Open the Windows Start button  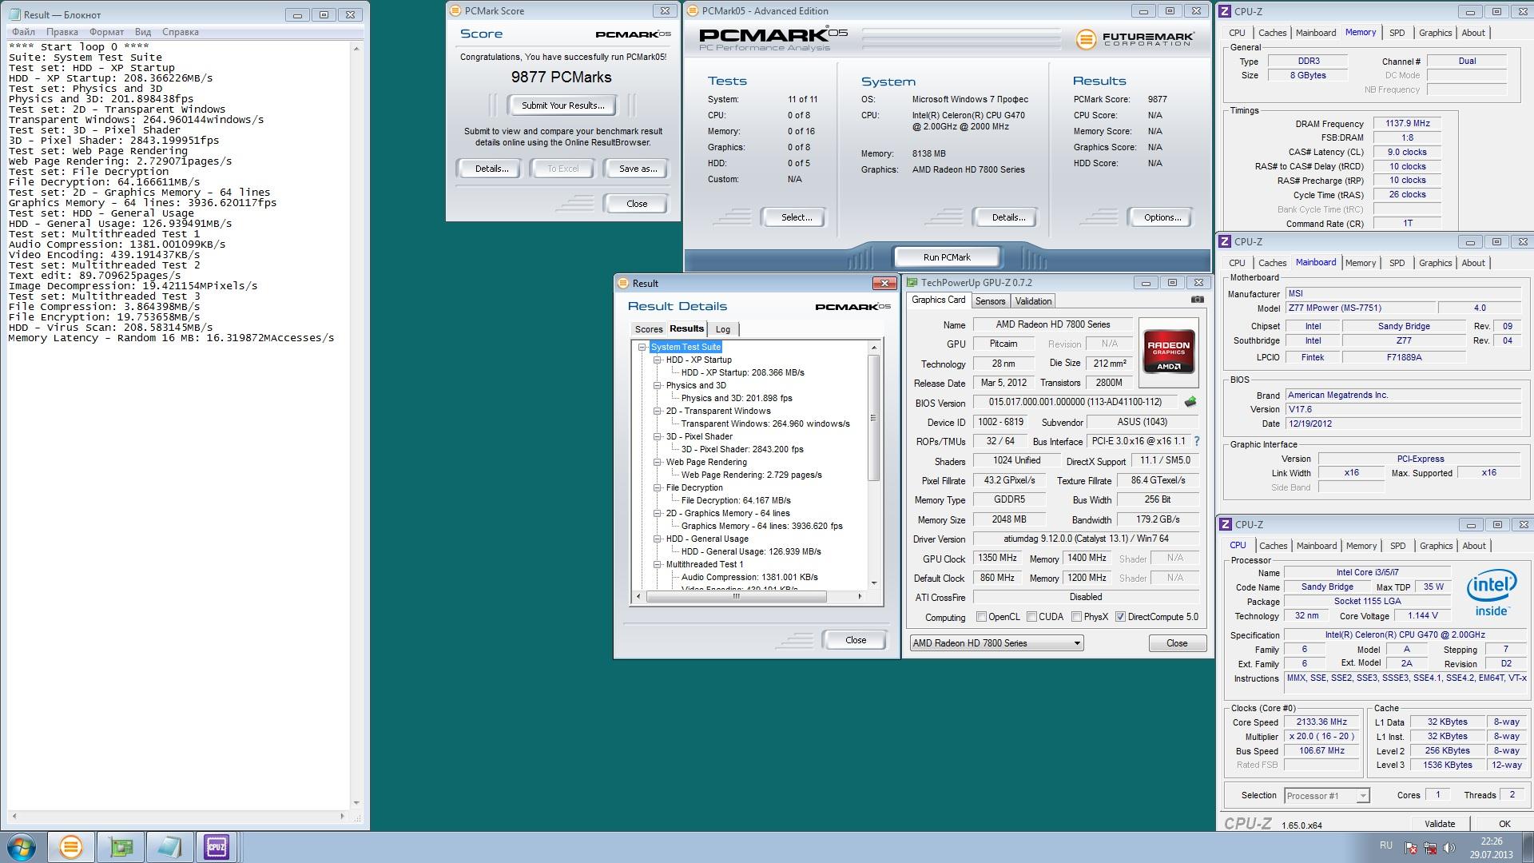(22, 847)
